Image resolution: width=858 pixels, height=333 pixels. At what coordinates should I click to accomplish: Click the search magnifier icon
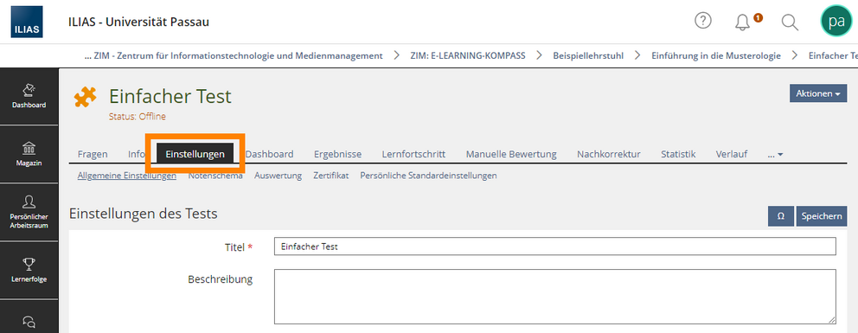coord(790,22)
